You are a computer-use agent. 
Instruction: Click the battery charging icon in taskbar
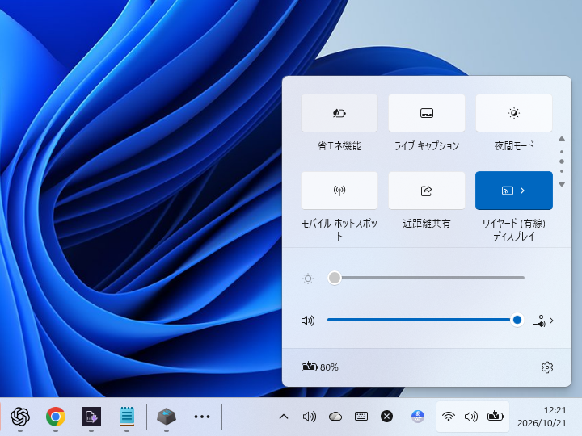point(496,417)
